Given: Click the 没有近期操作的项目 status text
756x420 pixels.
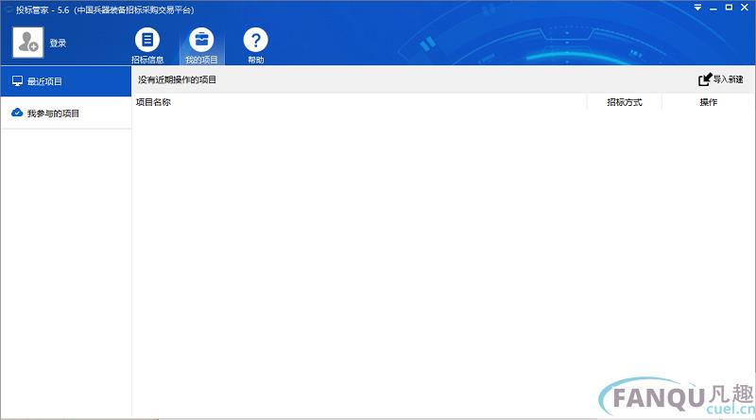Looking at the screenshot, I should pyautogui.click(x=177, y=79).
